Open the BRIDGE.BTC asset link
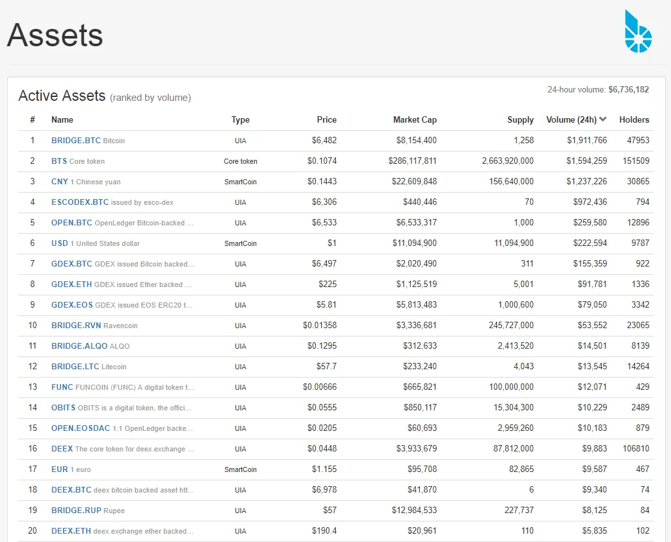671x542 pixels. click(x=76, y=141)
